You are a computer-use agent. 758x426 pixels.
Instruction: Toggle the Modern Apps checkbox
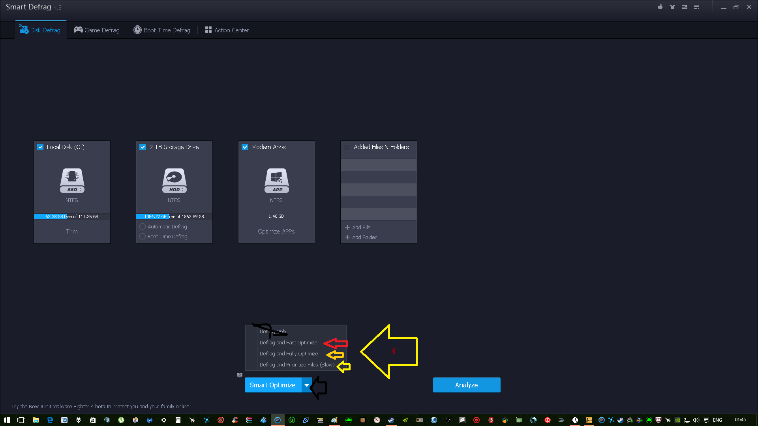[x=245, y=147]
